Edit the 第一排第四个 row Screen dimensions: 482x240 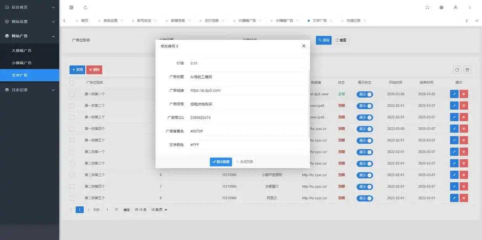pyautogui.click(x=454, y=129)
